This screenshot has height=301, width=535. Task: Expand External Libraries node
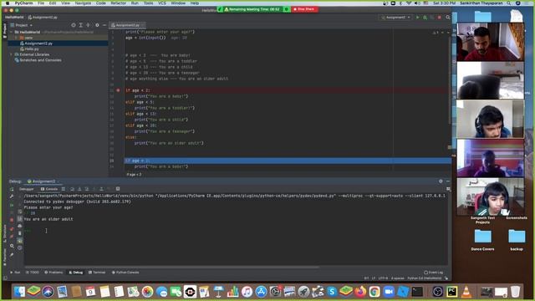11,54
